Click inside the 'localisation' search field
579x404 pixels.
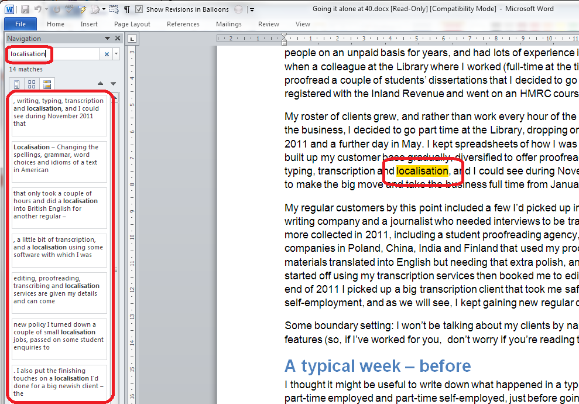click(x=53, y=54)
